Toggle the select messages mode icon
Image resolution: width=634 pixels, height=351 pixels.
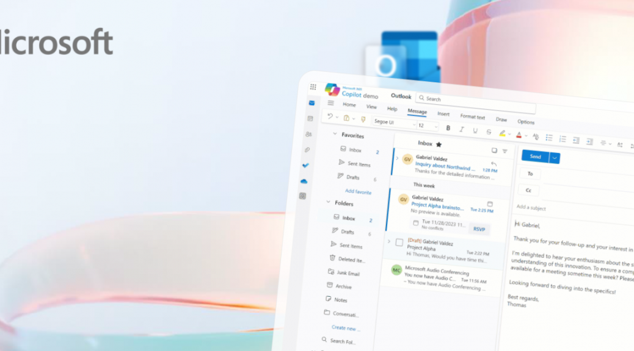click(x=494, y=150)
